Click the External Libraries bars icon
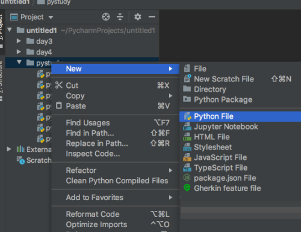The height and width of the screenshot is (232, 301). click(x=20, y=149)
